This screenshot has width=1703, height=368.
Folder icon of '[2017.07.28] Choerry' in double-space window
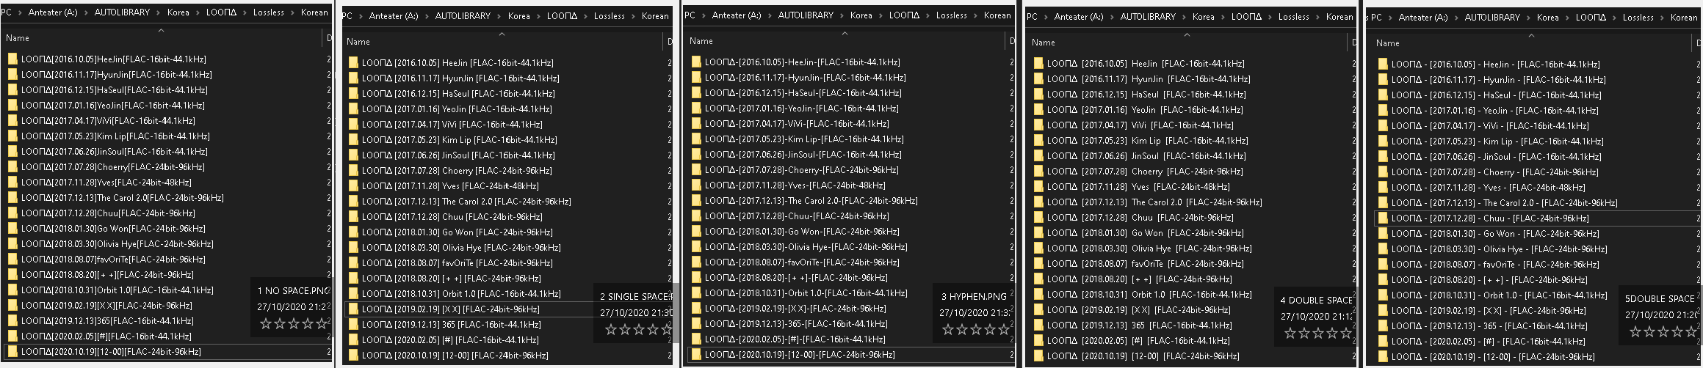tap(1038, 172)
